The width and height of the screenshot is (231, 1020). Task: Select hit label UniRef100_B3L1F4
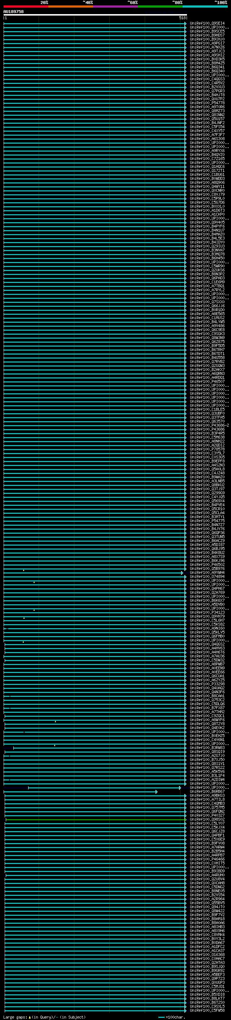pyautogui.click(x=207, y=775)
